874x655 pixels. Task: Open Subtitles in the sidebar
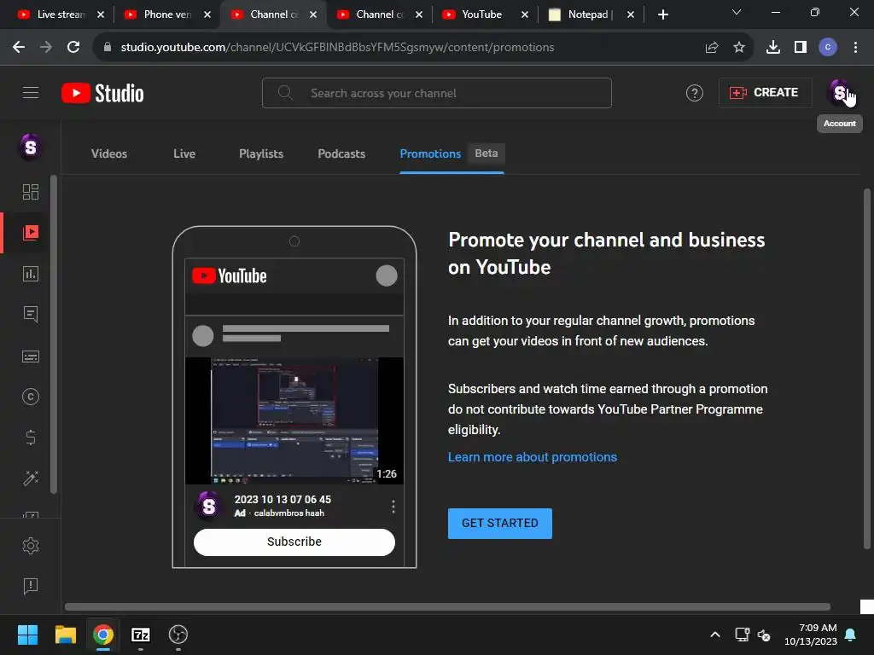pyautogui.click(x=31, y=356)
